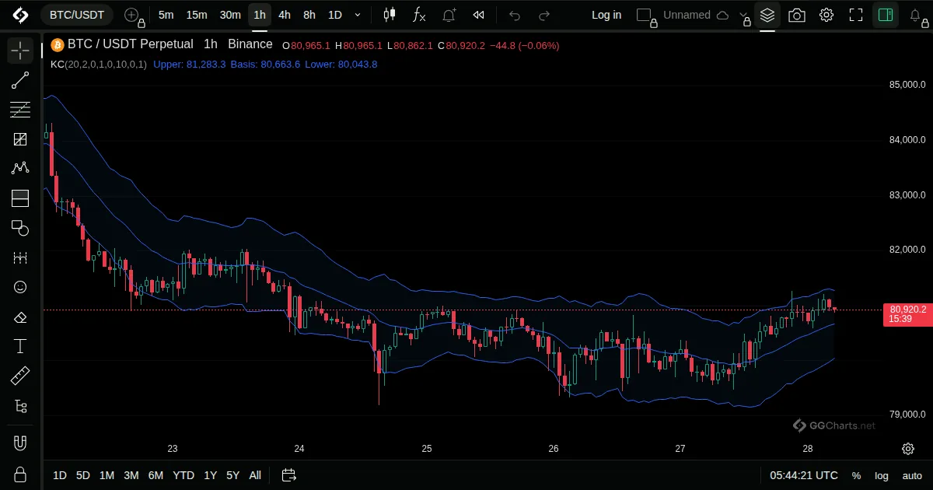Start bar replay mode
Image resolution: width=933 pixels, height=490 pixels.
(479, 15)
